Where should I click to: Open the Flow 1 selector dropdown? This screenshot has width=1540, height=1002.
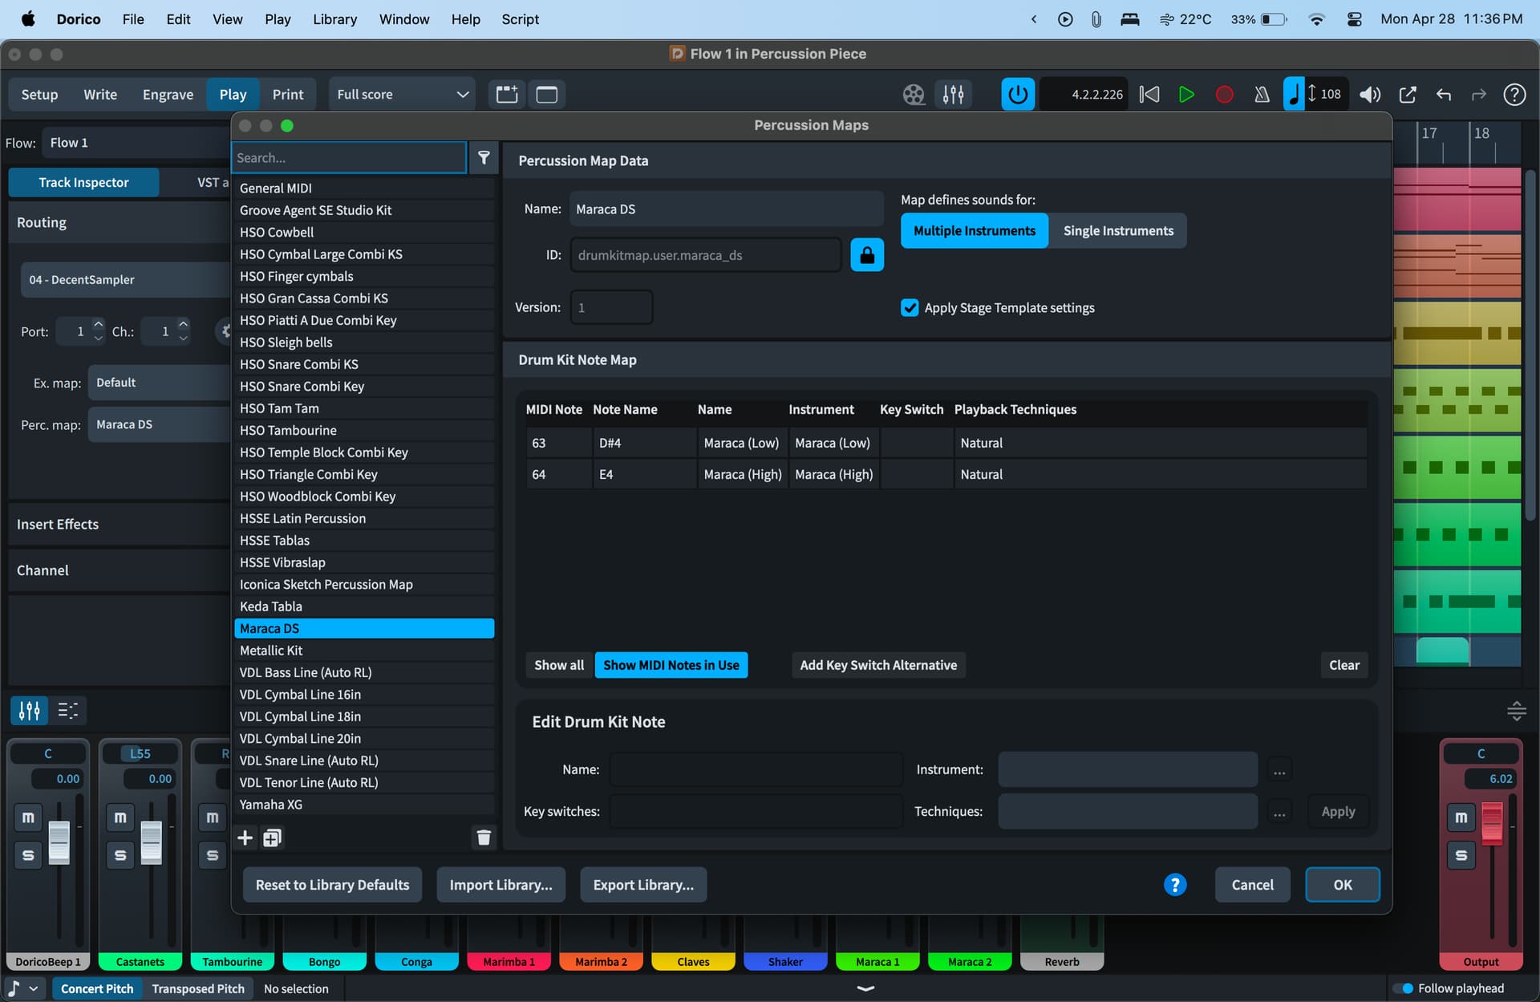[136, 143]
